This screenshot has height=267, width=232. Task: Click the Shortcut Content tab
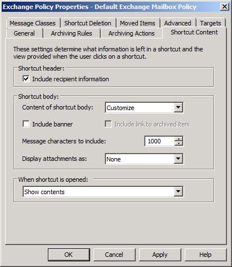pos(194,32)
